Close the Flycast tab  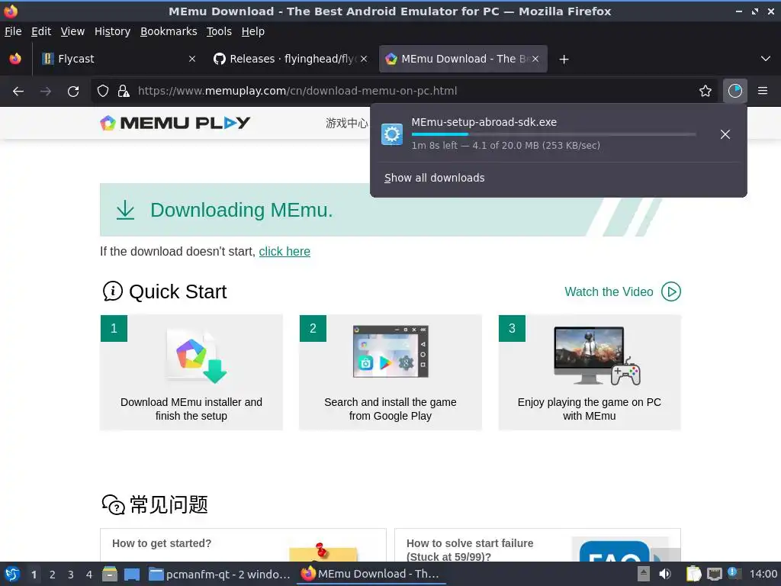[x=191, y=59]
